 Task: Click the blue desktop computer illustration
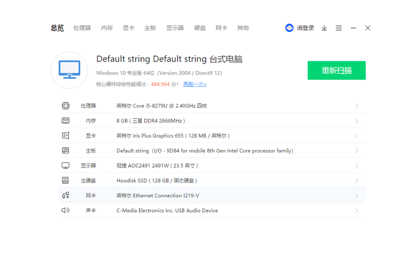point(69,70)
